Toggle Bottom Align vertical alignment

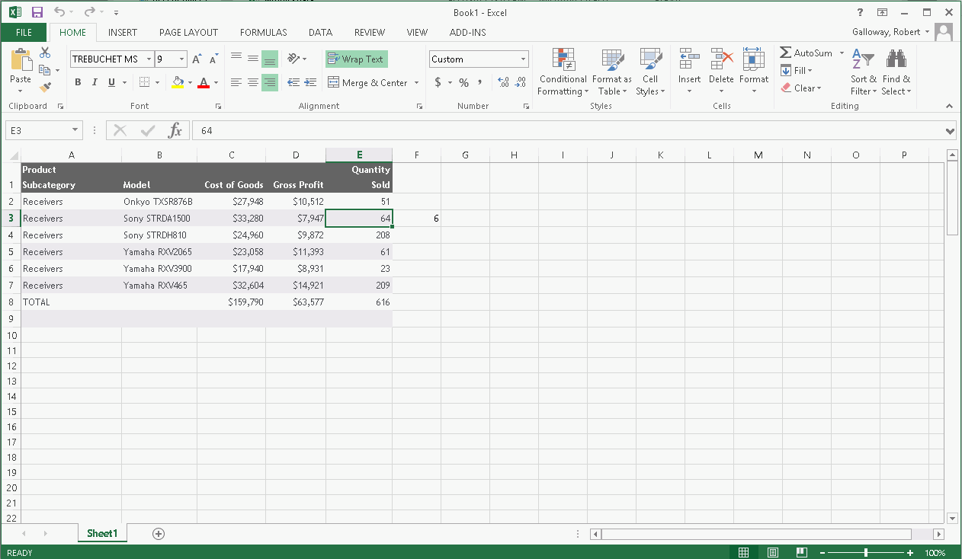click(270, 59)
